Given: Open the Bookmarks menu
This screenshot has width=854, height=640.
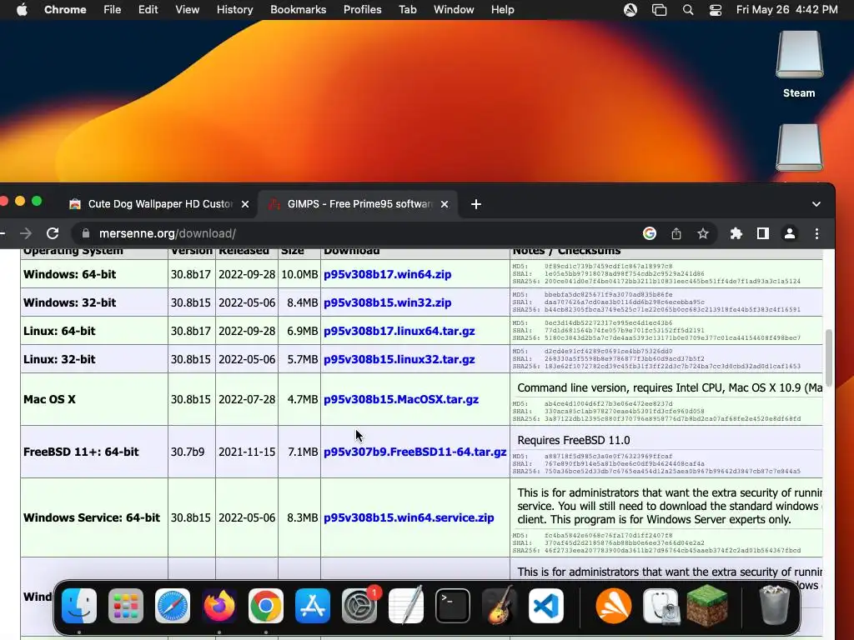Looking at the screenshot, I should click(298, 10).
